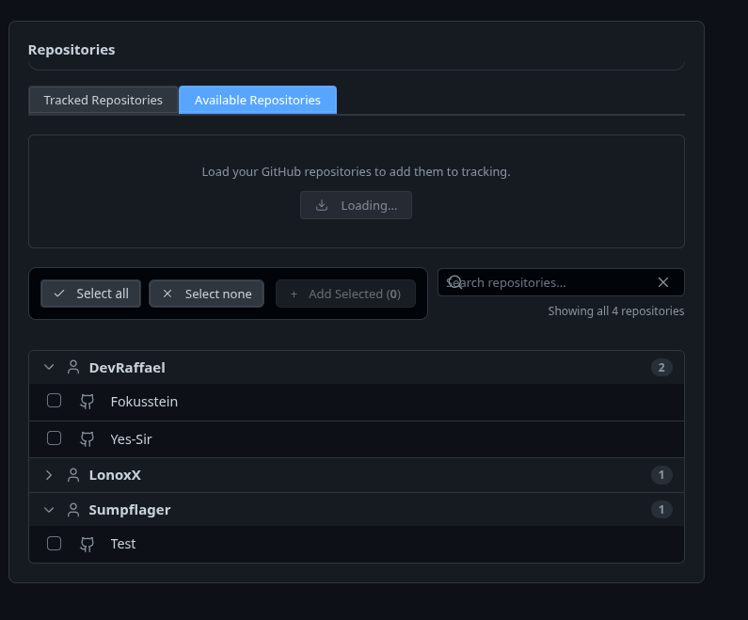
Task: Click the user icon next to Sumpflager
Action: coord(73,510)
